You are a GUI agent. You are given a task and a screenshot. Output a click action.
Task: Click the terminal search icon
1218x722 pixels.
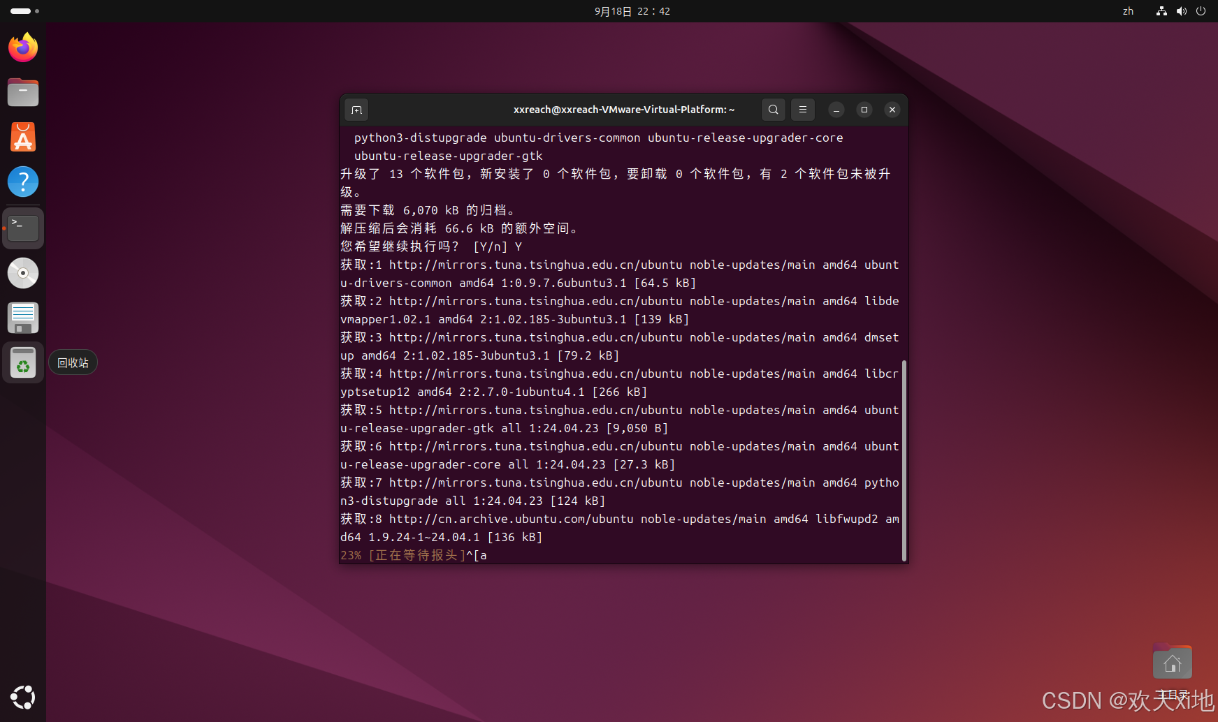pyautogui.click(x=774, y=110)
